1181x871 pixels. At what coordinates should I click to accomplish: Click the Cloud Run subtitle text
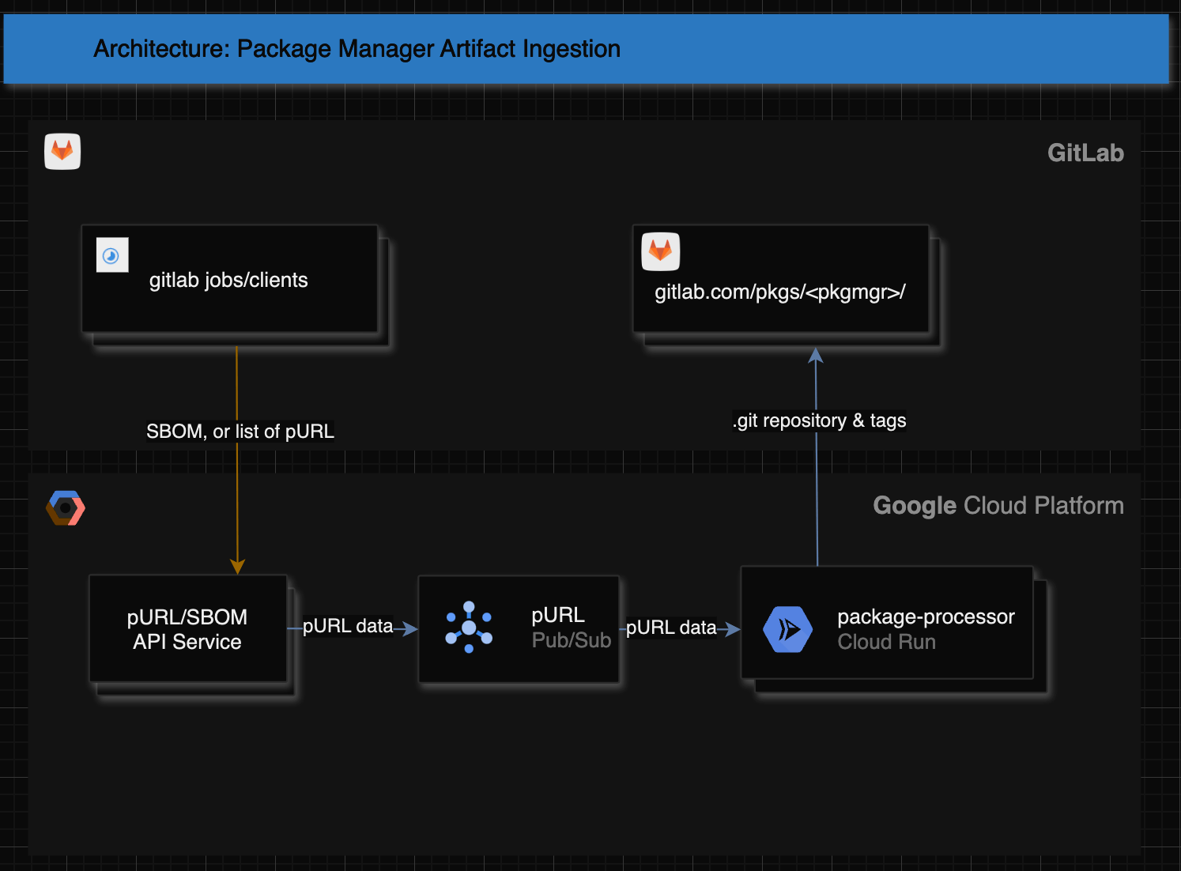coord(886,642)
